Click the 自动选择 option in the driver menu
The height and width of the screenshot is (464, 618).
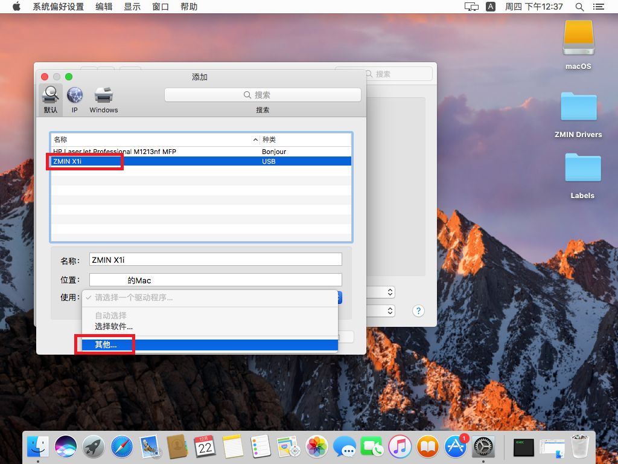coord(209,315)
